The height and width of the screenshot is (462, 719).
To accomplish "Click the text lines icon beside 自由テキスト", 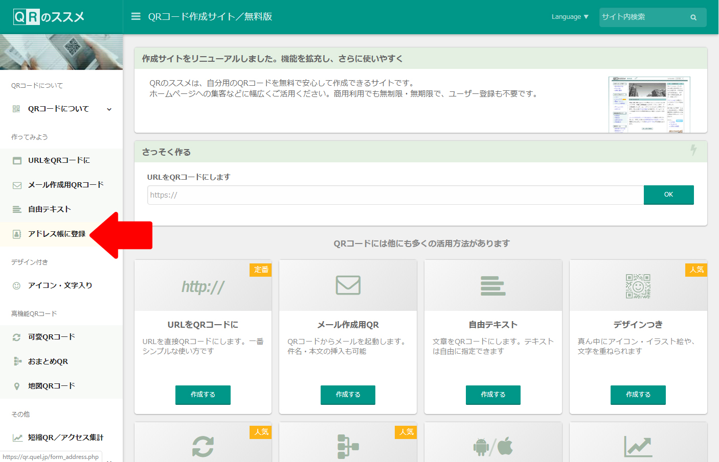I will (x=17, y=209).
